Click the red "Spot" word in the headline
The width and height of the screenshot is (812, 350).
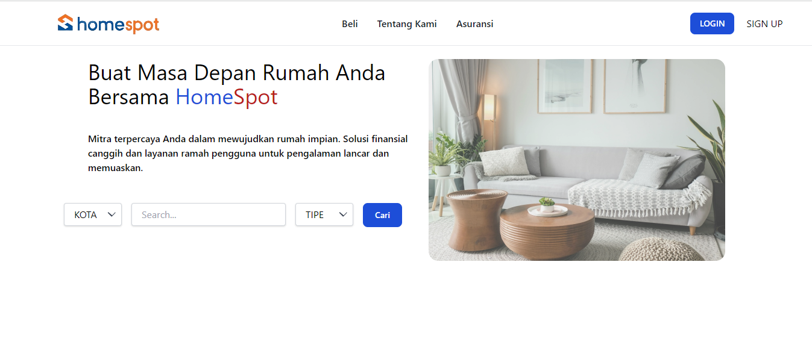pyautogui.click(x=256, y=98)
